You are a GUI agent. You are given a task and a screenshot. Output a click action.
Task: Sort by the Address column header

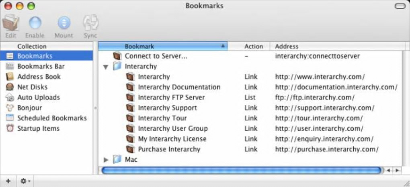[x=338, y=46]
